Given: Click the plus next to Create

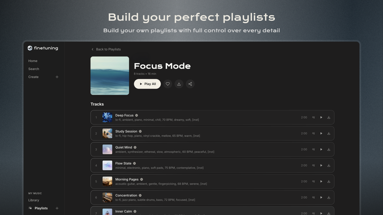Looking at the screenshot, I should coord(57,77).
